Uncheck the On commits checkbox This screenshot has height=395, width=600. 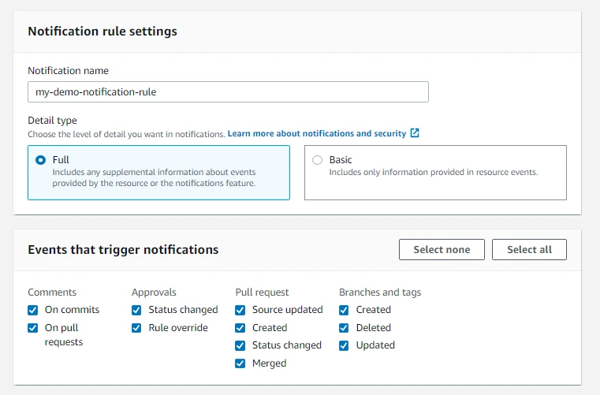(33, 310)
